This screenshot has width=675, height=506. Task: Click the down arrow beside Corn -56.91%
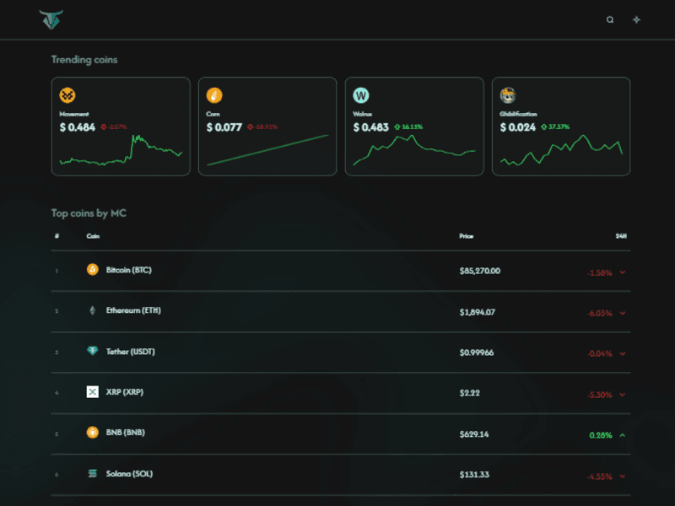tap(250, 126)
